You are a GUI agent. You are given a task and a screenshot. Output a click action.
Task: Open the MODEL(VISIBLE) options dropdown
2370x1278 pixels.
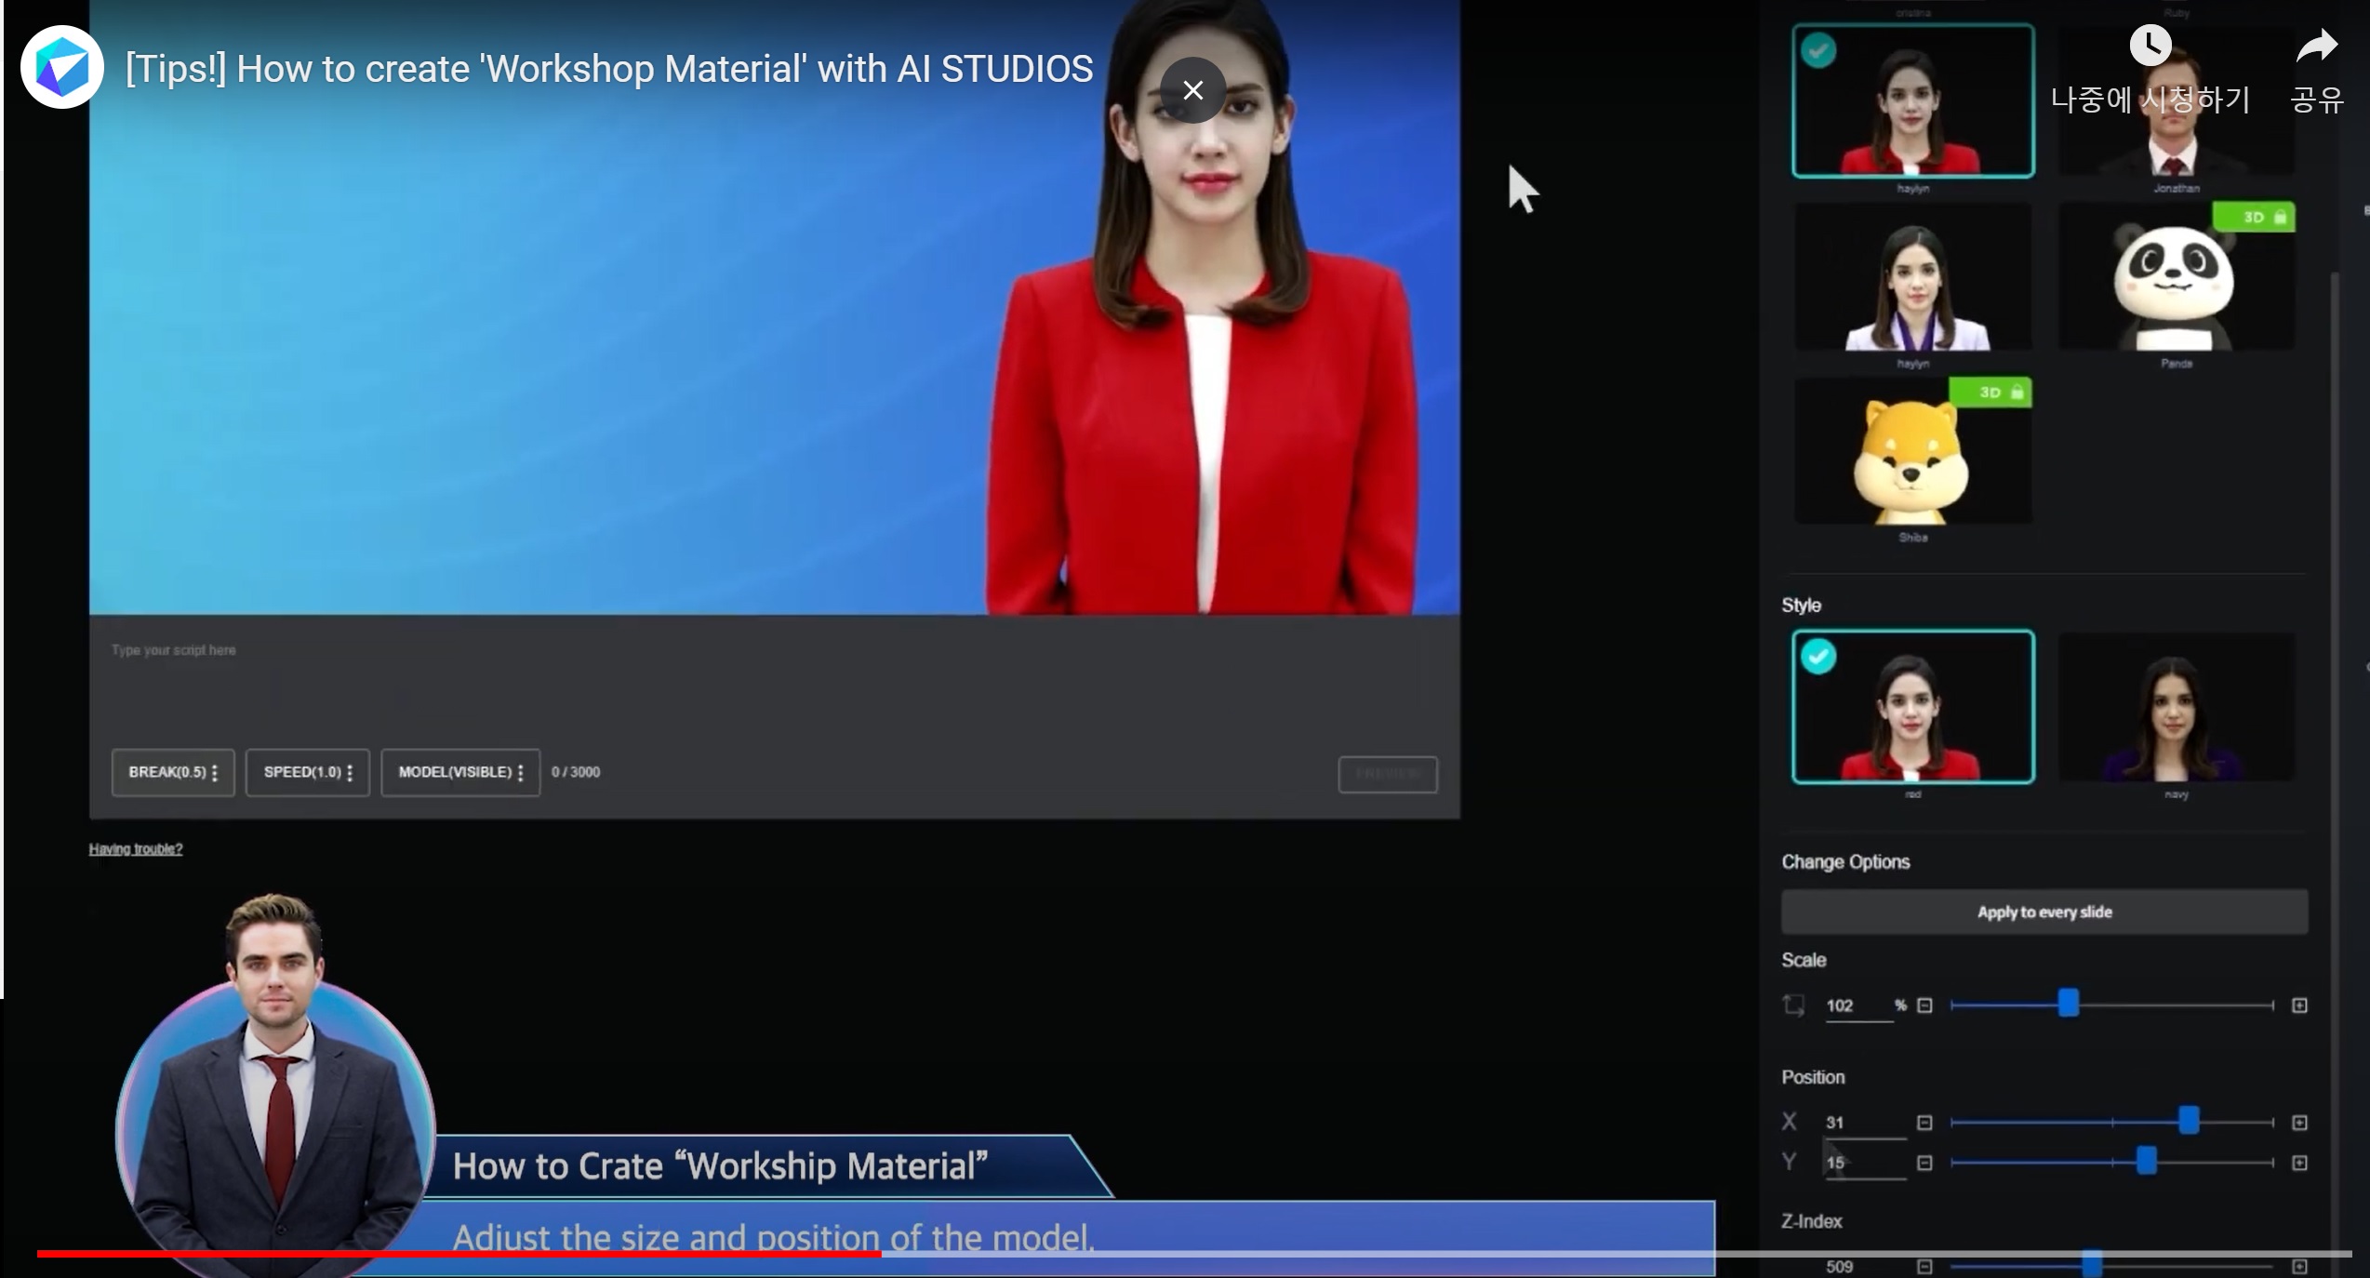coord(460,772)
